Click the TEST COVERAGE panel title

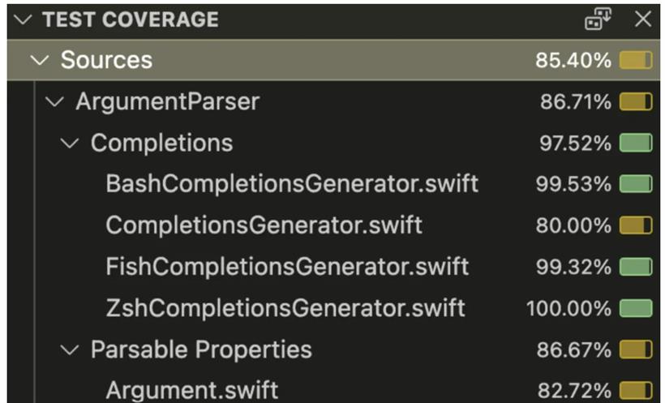[131, 19]
